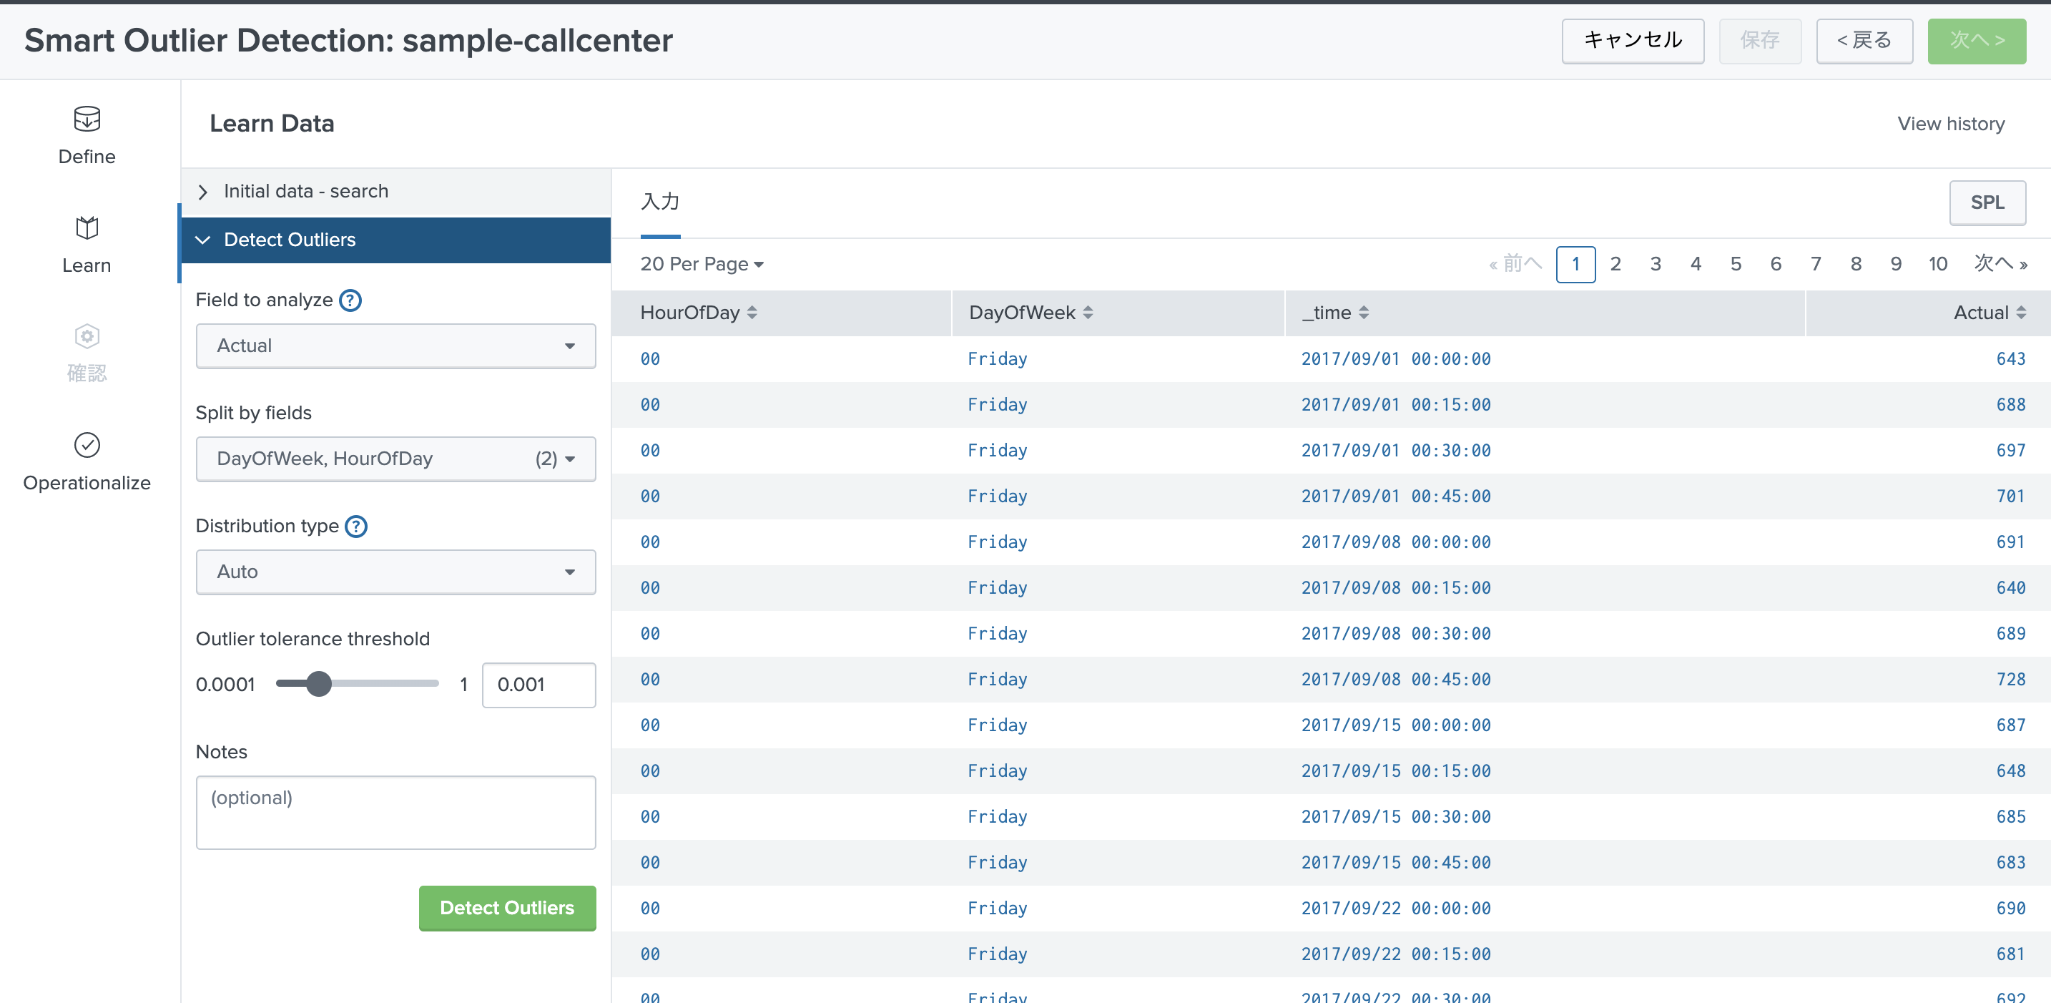Viewport: 2051px width, 1003px height.
Task: Click the help icon beside Field to analyze
Action: (x=350, y=300)
